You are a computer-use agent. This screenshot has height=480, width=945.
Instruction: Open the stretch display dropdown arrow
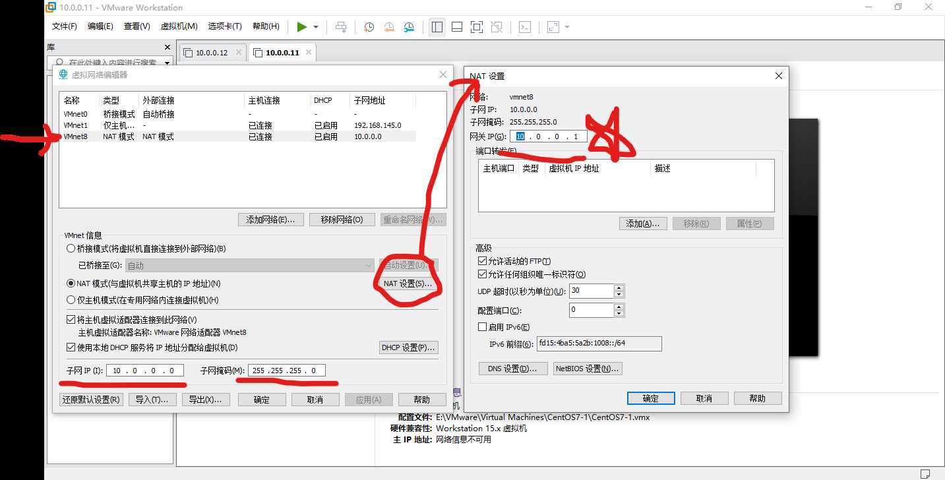566,27
